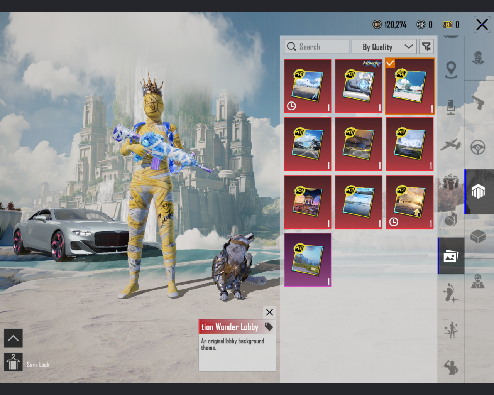Click the tag icon in the popup header

pyautogui.click(x=269, y=327)
